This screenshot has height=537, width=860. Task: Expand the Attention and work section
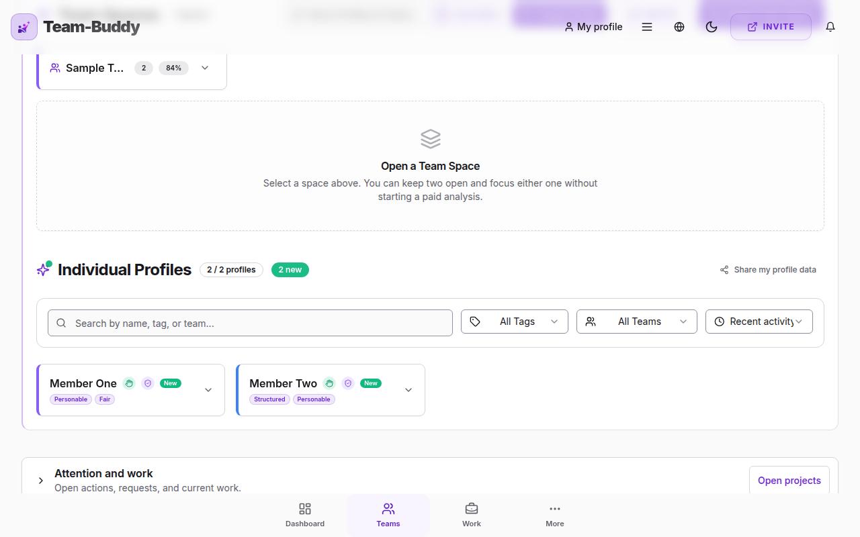coord(41,481)
